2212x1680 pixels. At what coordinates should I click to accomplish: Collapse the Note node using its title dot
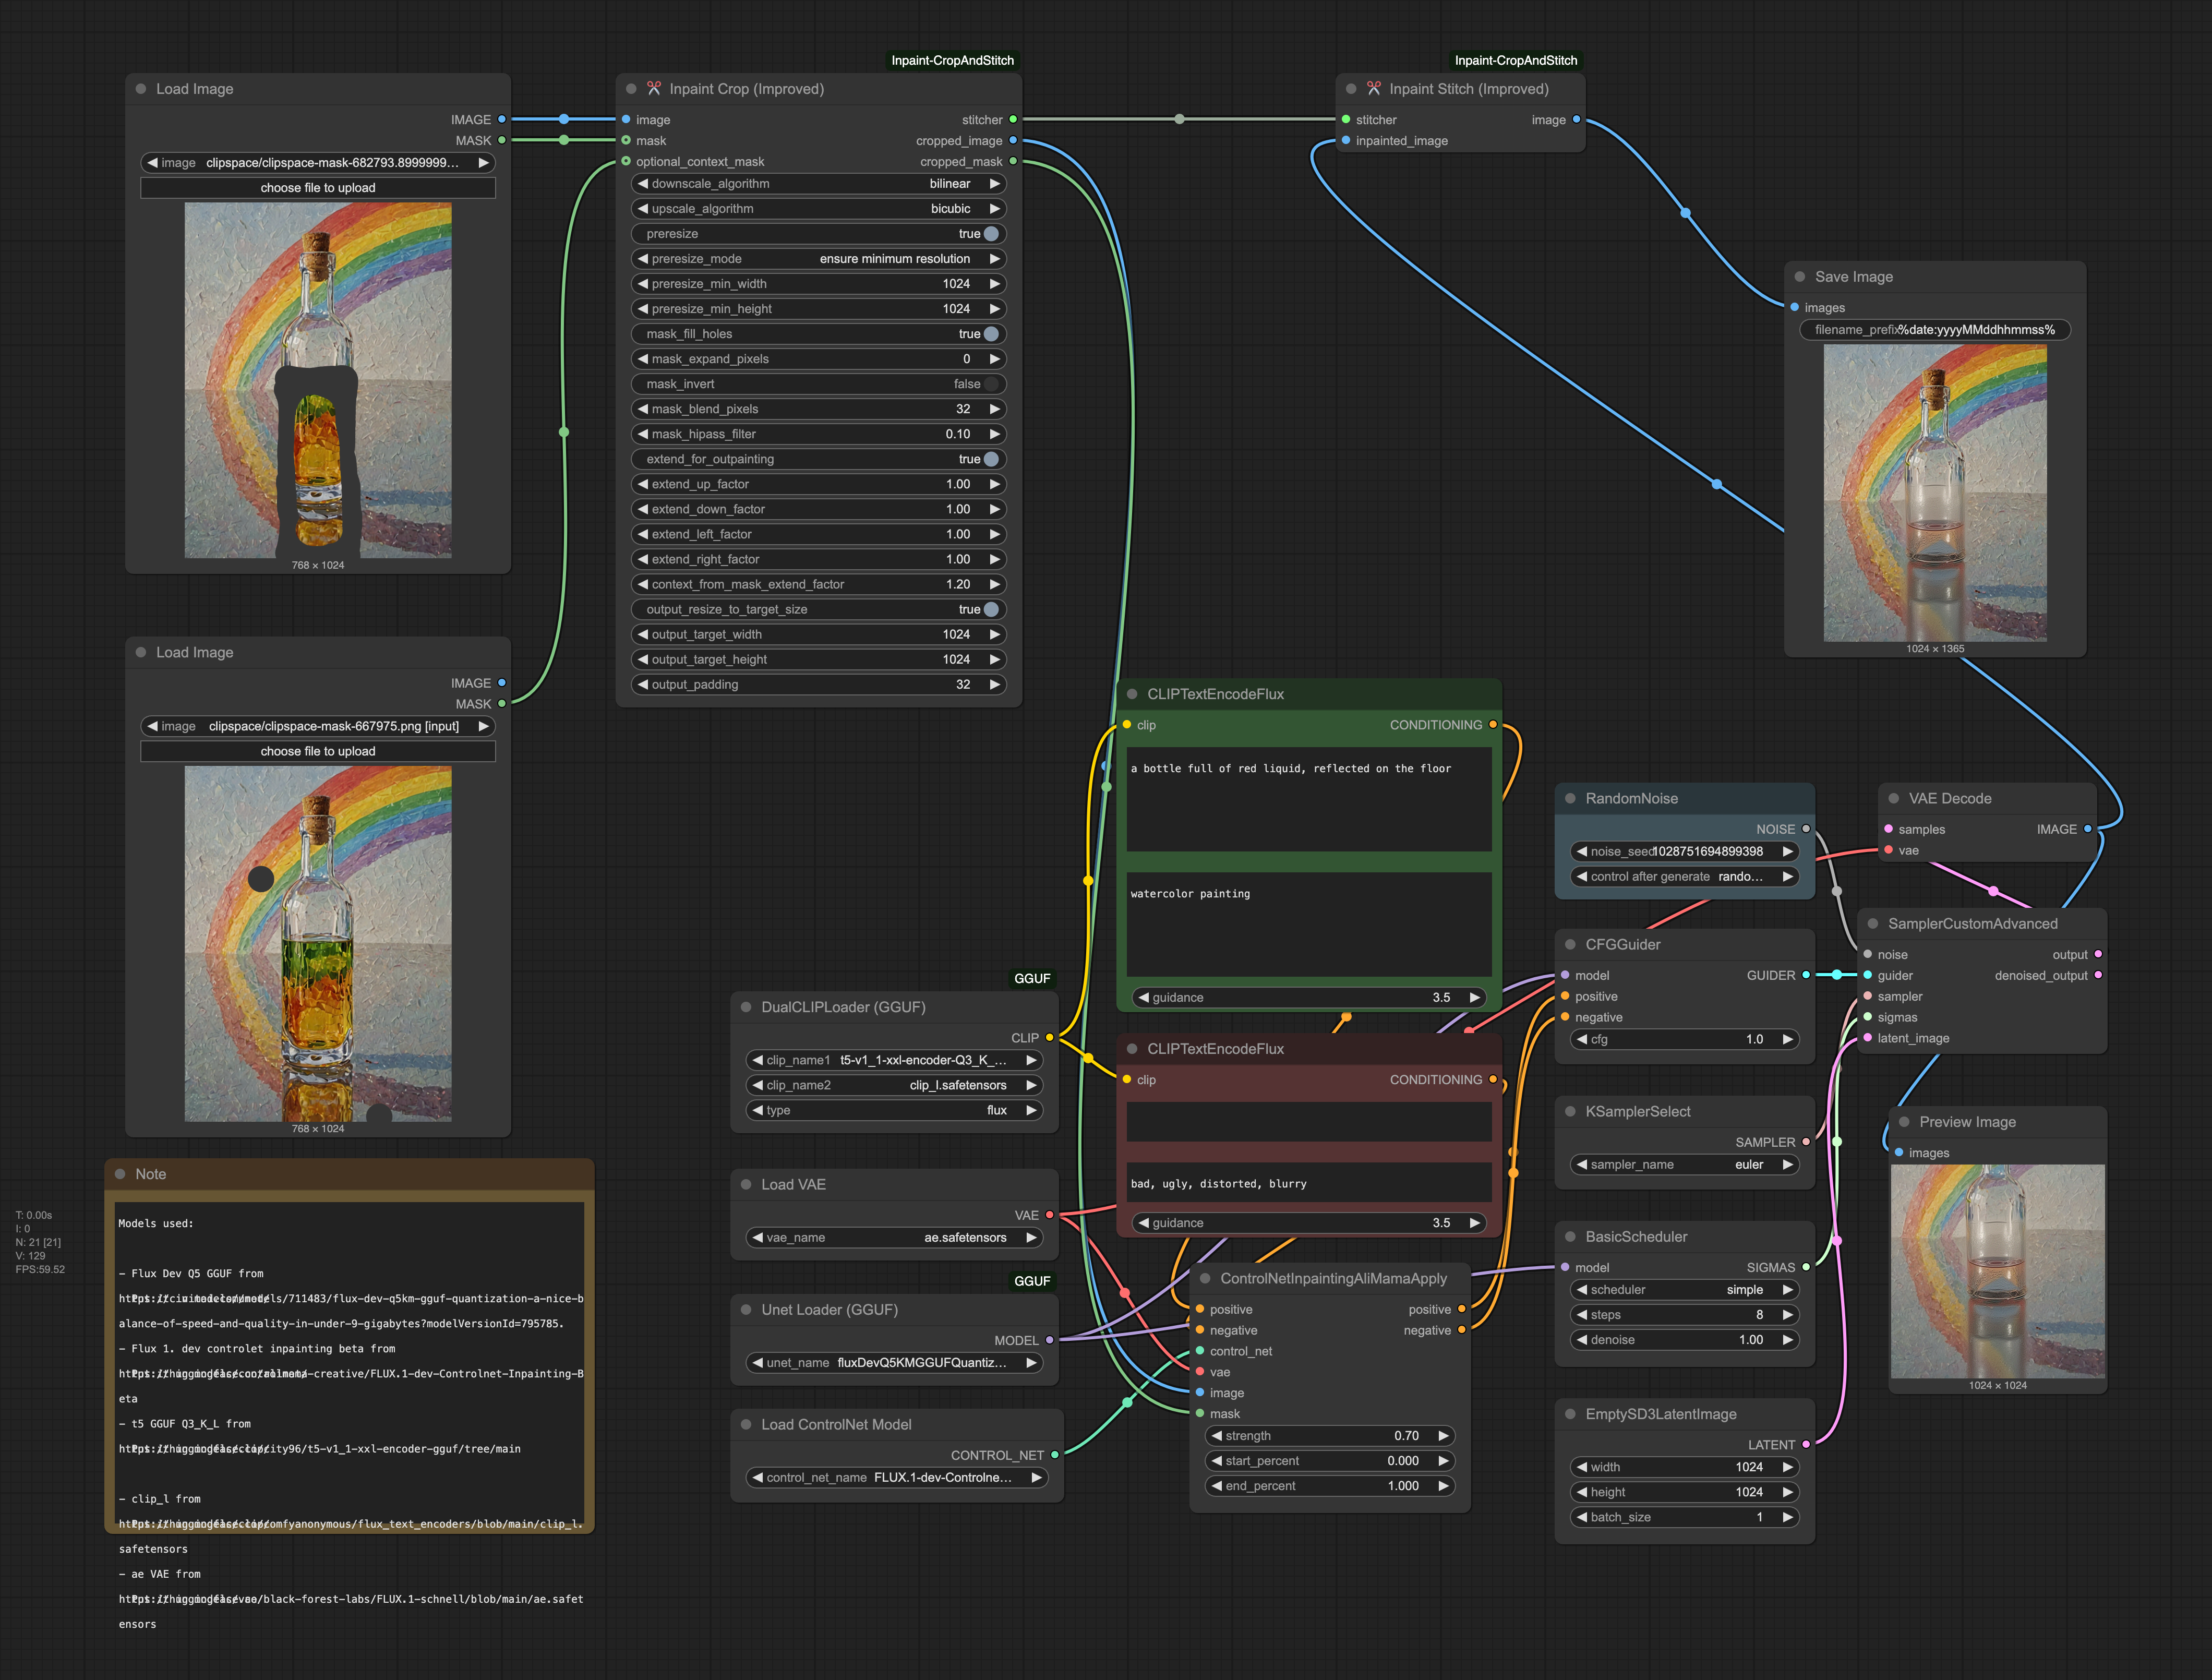120,1174
